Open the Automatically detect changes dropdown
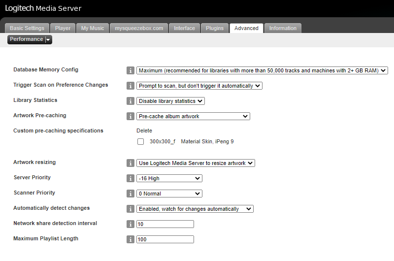 tap(195, 209)
